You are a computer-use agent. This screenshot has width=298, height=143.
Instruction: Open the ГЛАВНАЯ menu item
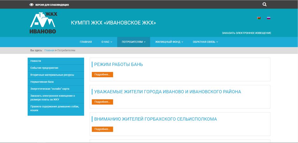pos(86,42)
